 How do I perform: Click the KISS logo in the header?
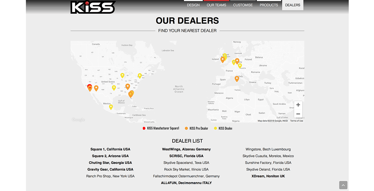click(93, 7)
